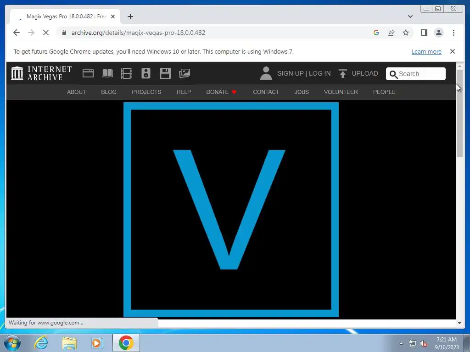Launch Internet Explorer from taskbar
The width and height of the screenshot is (470, 352).
pyautogui.click(x=41, y=343)
